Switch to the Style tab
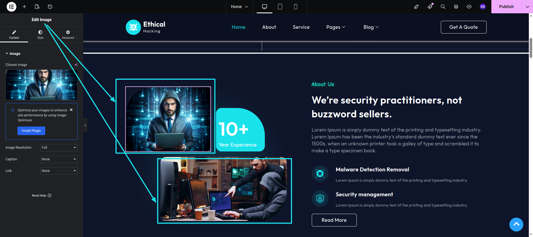Screen dimensions: 533x237 pyautogui.click(x=41, y=34)
